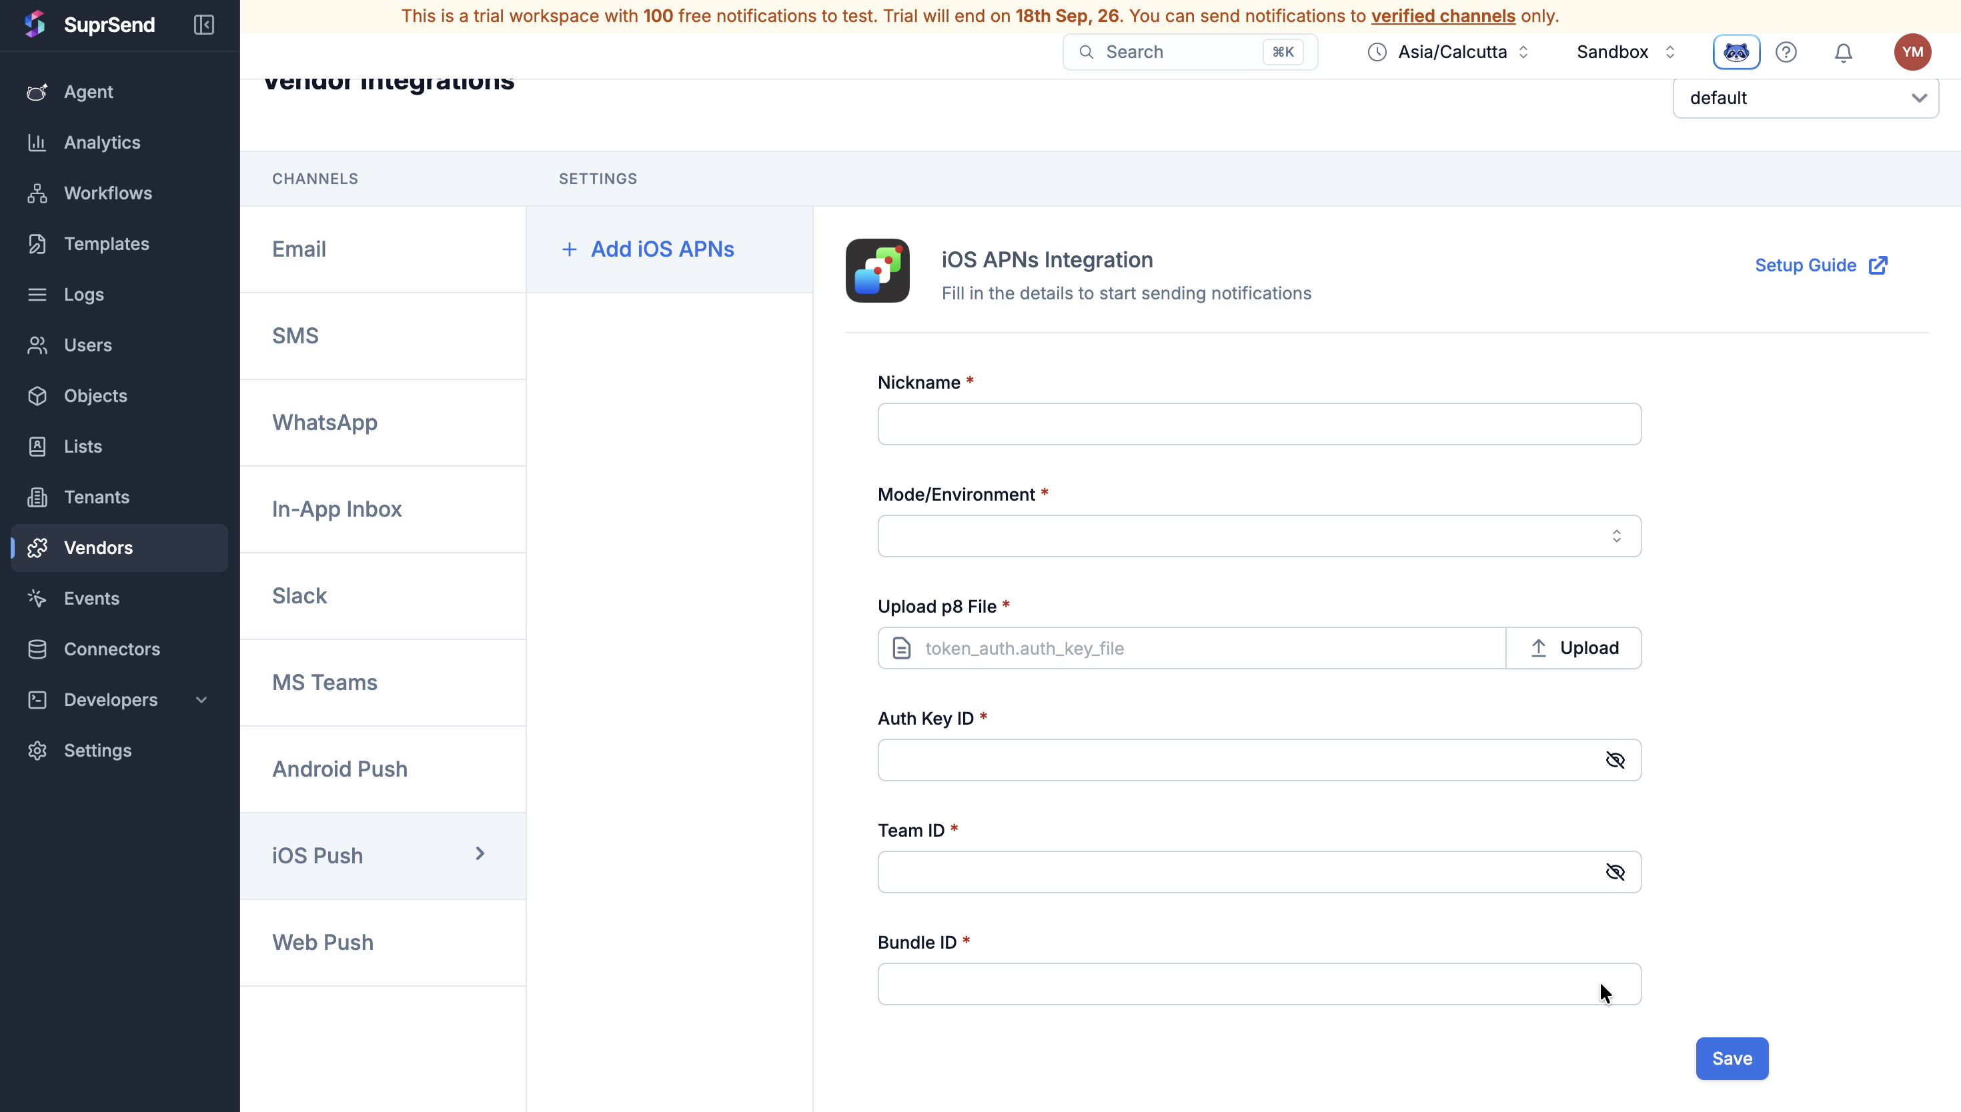Click the Upload button
This screenshot has height=1112, width=1961.
point(1573,647)
